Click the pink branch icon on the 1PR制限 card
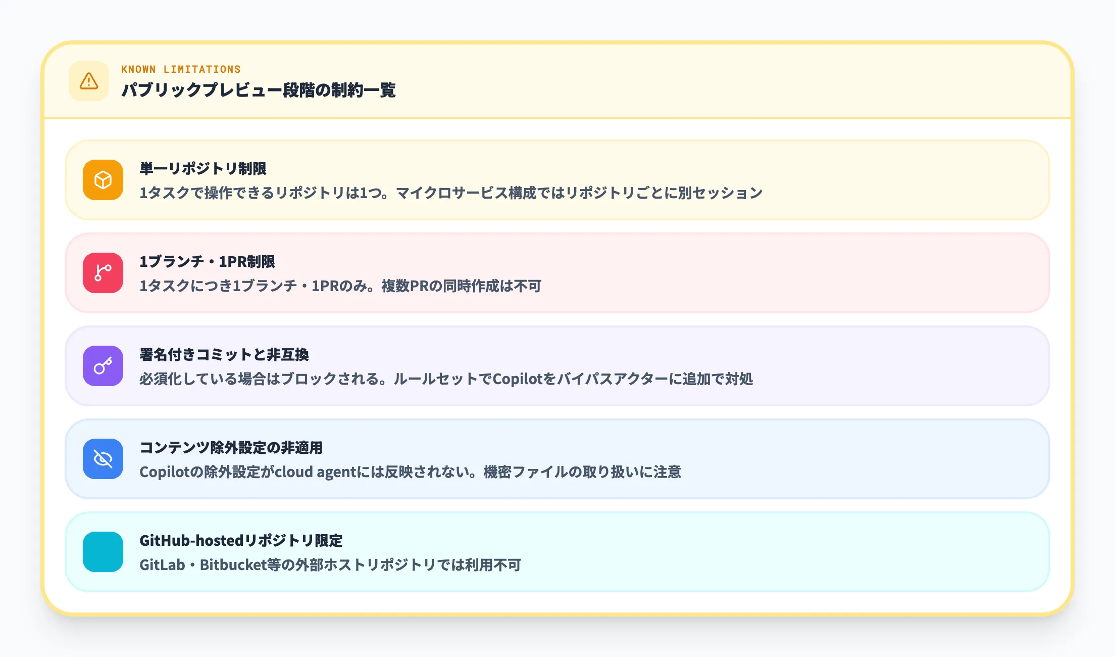 [103, 273]
